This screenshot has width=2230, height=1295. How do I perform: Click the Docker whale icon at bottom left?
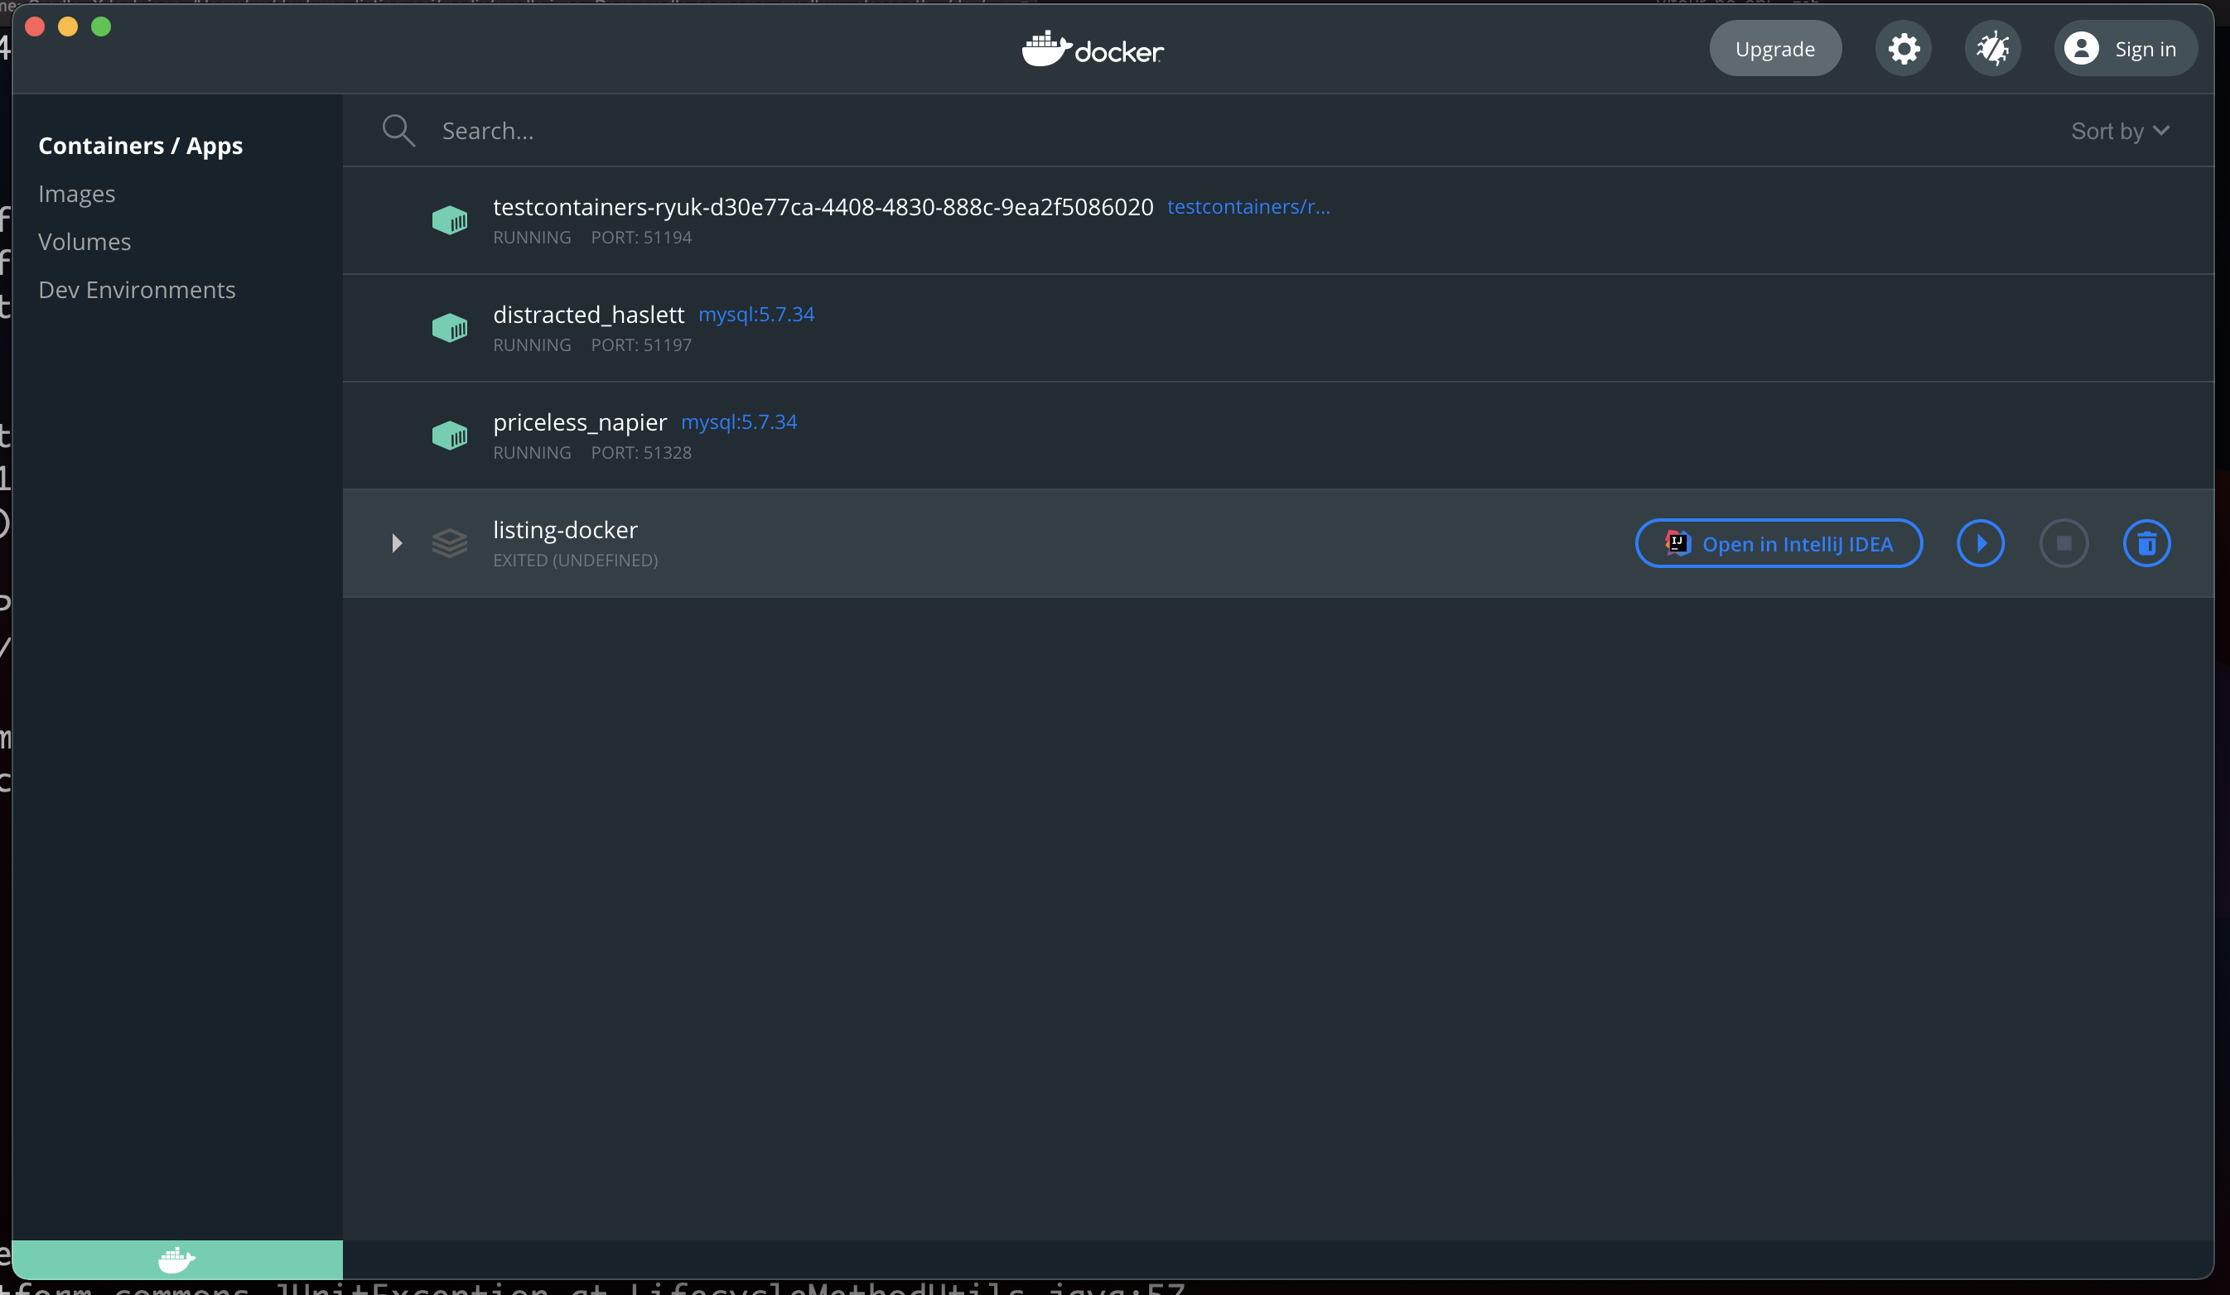(x=176, y=1259)
